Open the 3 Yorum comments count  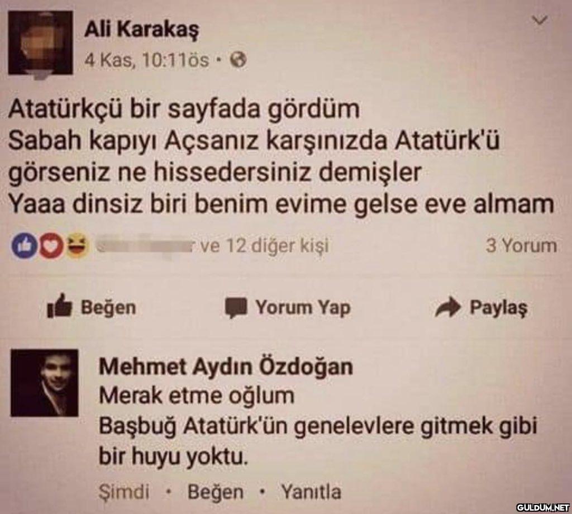click(x=521, y=245)
